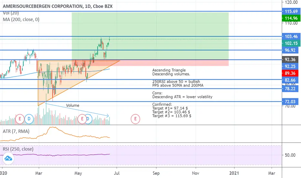Select the 102.15 current price label

(x=291, y=43)
